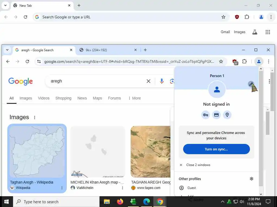Open Extensions puzzle icon in the front window
The width and height of the screenshot is (277, 207).
point(244,61)
